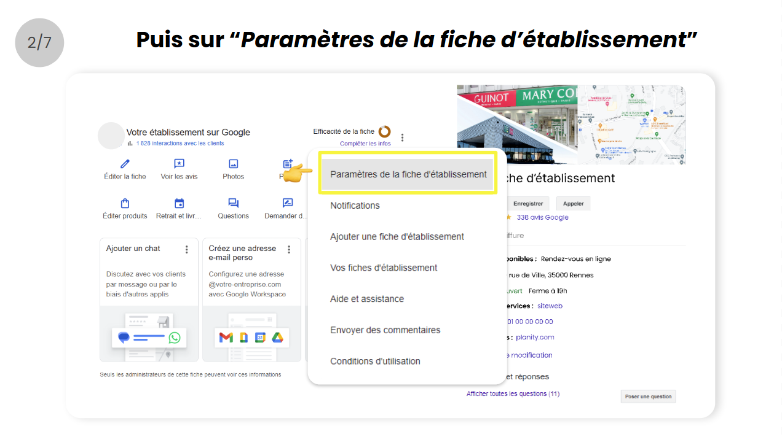The height and width of the screenshot is (437, 782).
Task: Open the planity.com link
Action: (x=535, y=337)
